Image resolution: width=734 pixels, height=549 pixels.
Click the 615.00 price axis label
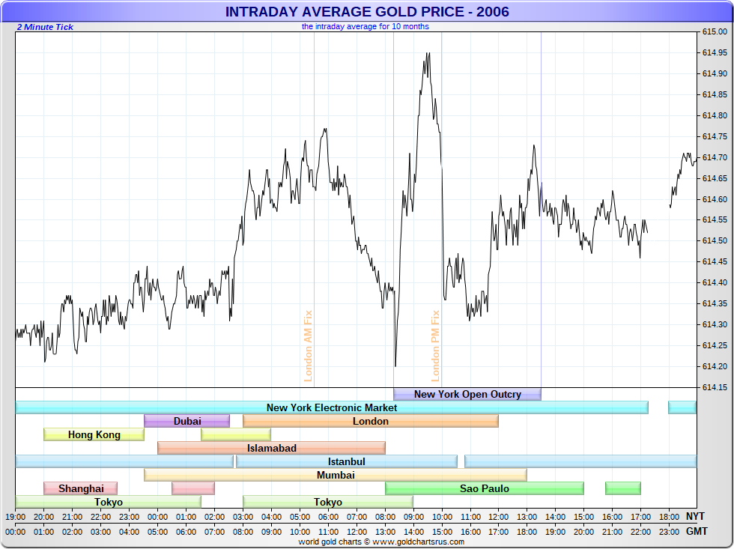(x=714, y=31)
